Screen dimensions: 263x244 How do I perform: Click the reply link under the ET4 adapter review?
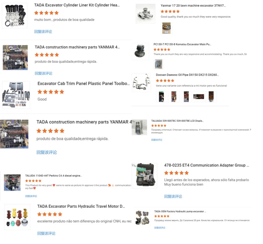(x=173, y=197)
